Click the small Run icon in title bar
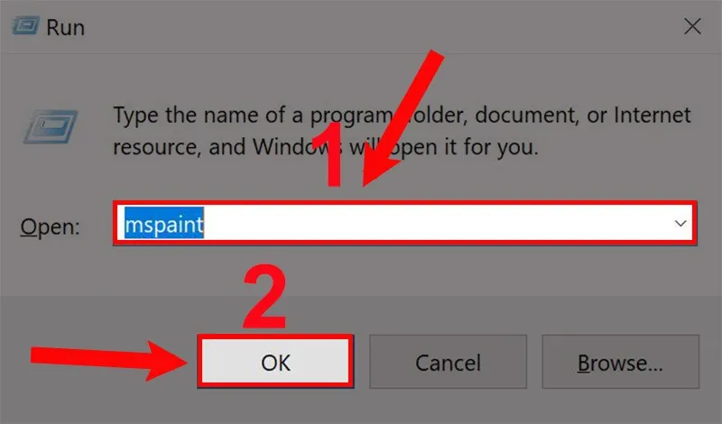This screenshot has height=424, width=722. point(26,26)
